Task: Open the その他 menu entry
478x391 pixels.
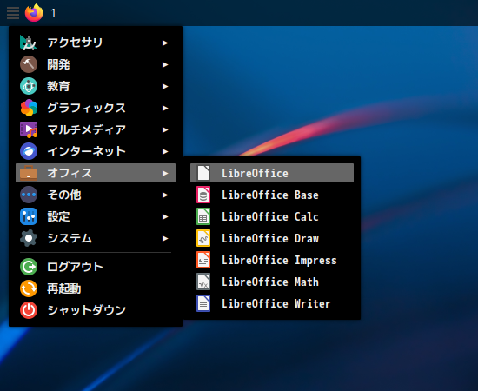Action: pyautogui.click(x=96, y=195)
